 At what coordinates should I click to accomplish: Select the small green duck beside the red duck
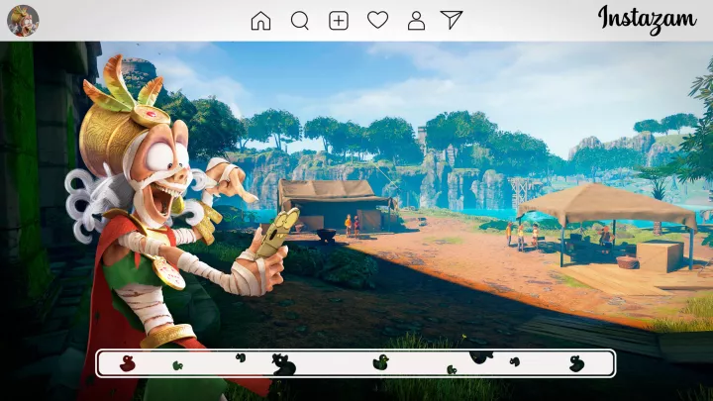pos(178,365)
